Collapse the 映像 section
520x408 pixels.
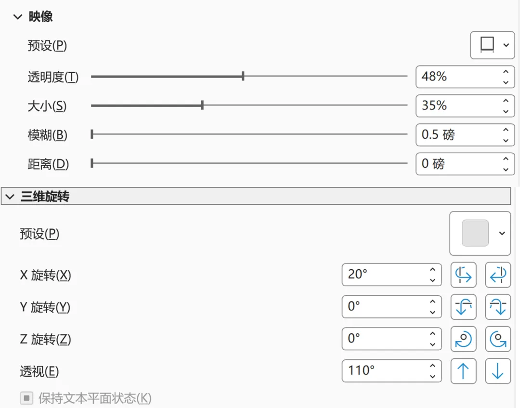coord(18,17)
